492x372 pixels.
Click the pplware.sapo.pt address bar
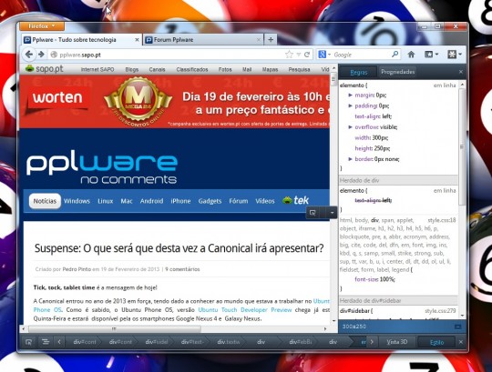coord(167,55)
